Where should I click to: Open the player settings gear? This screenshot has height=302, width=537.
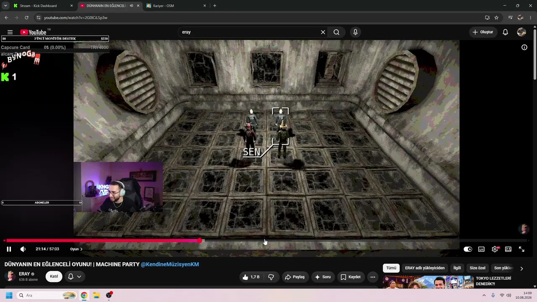point(495,249)
